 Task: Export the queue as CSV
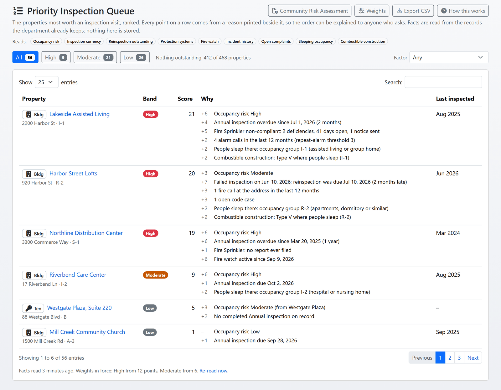pos(413,11)
